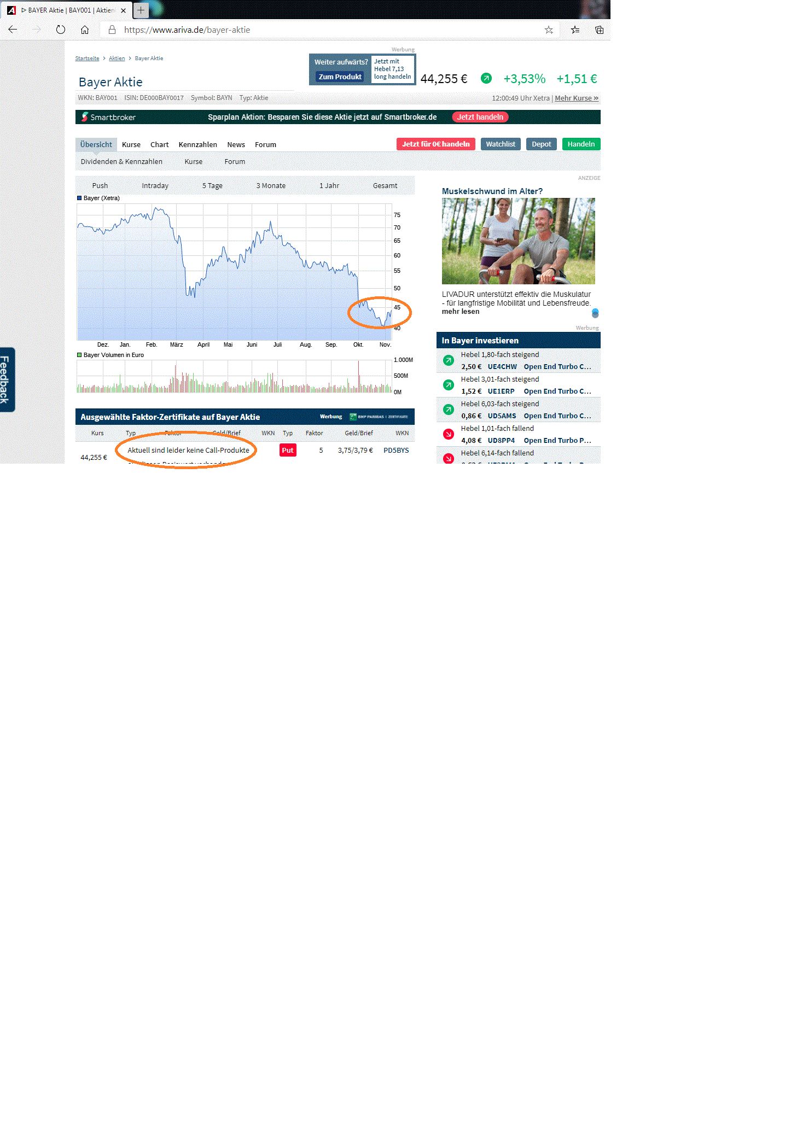
Task: Switch to the Chart tab
Action: 160,144
